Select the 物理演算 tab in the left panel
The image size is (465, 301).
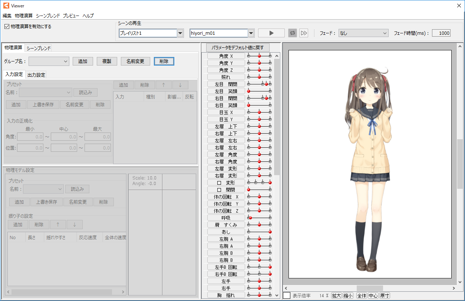(13, 47)
